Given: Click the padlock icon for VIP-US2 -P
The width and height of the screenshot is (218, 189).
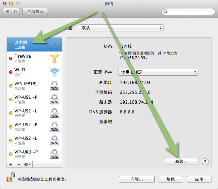Looking at the screenshot, I should (54, 127).
